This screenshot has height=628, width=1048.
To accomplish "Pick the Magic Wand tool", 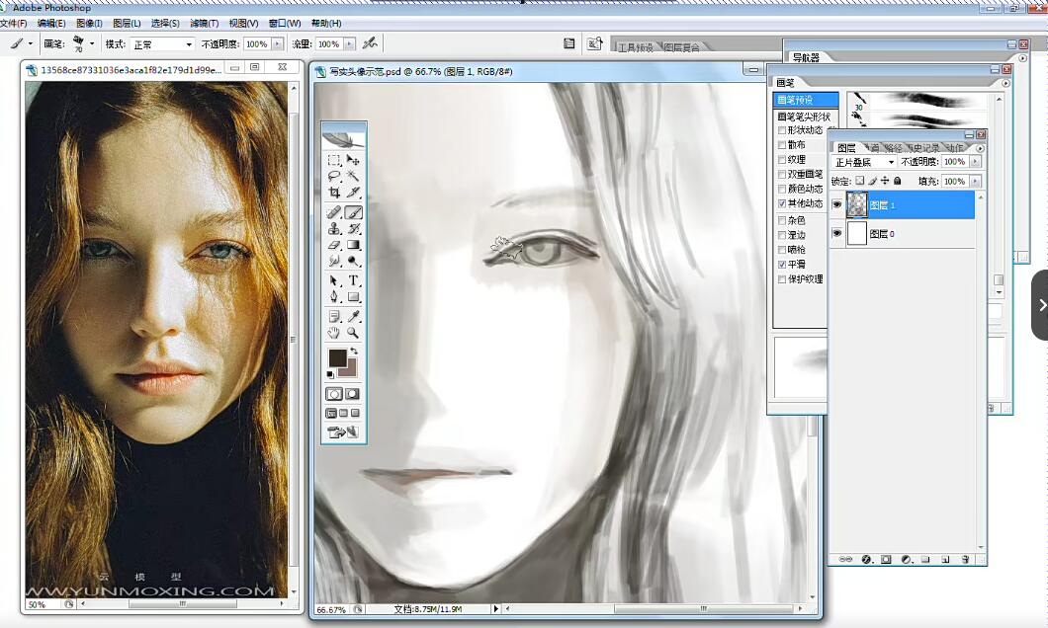I will coord(353,176).
